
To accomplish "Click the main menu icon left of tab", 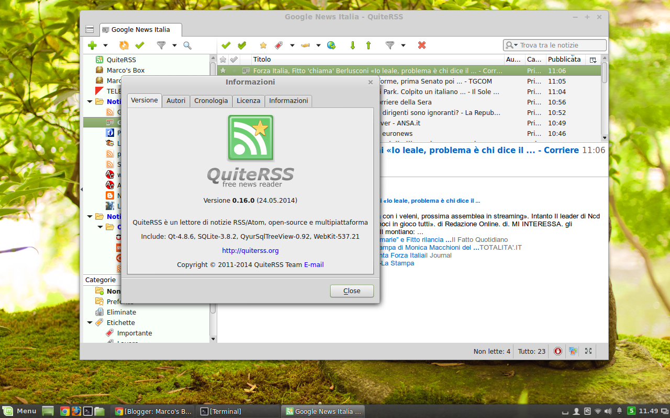I will [90, 29].
